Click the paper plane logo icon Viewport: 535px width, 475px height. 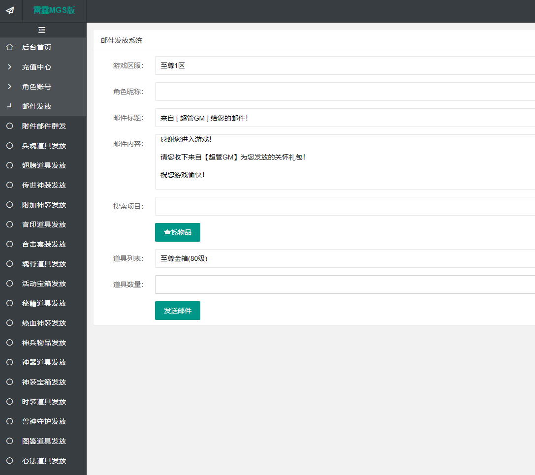10,10
